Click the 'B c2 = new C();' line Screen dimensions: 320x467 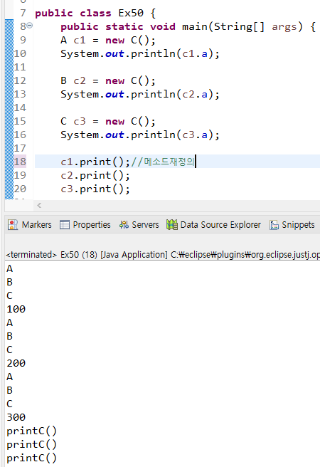pyautogui.click(x=108, y=80)
